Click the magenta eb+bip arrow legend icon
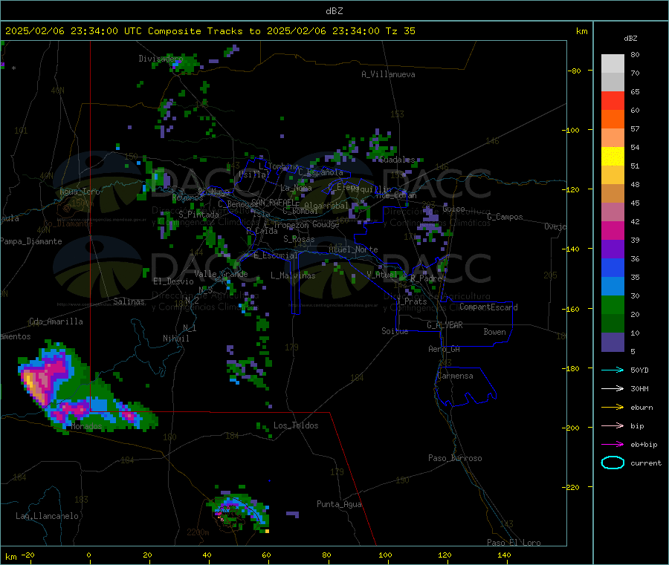 [x=613, y=445]
